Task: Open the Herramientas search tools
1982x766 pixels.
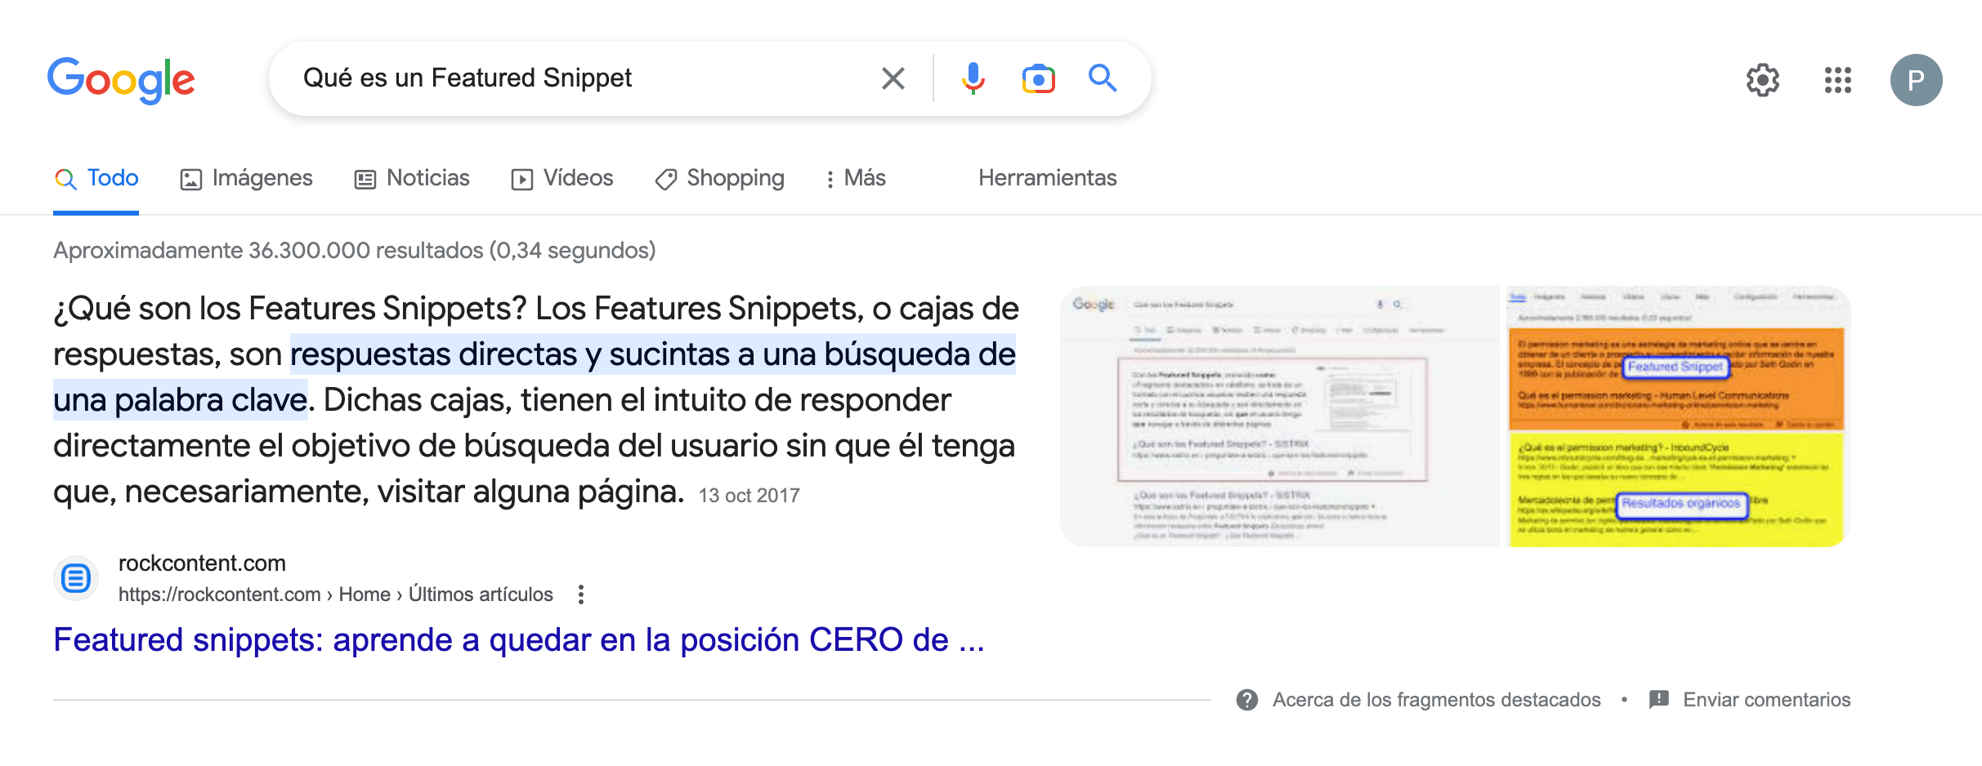Action: pos(1047,178)
